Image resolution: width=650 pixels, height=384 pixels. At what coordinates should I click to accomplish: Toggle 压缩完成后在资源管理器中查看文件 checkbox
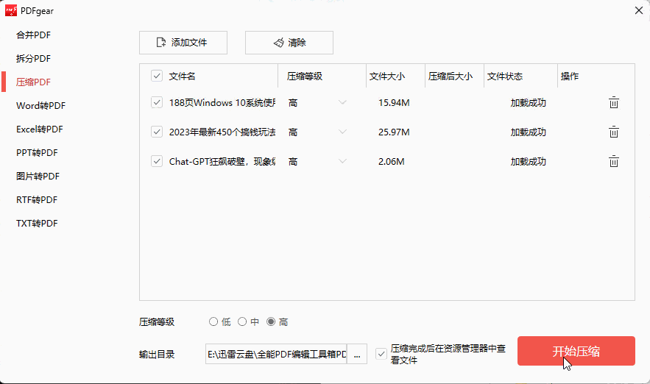(381, 354)
